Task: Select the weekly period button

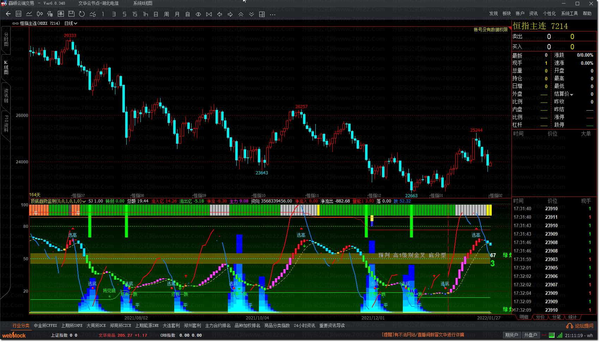Action: [166, 14]
